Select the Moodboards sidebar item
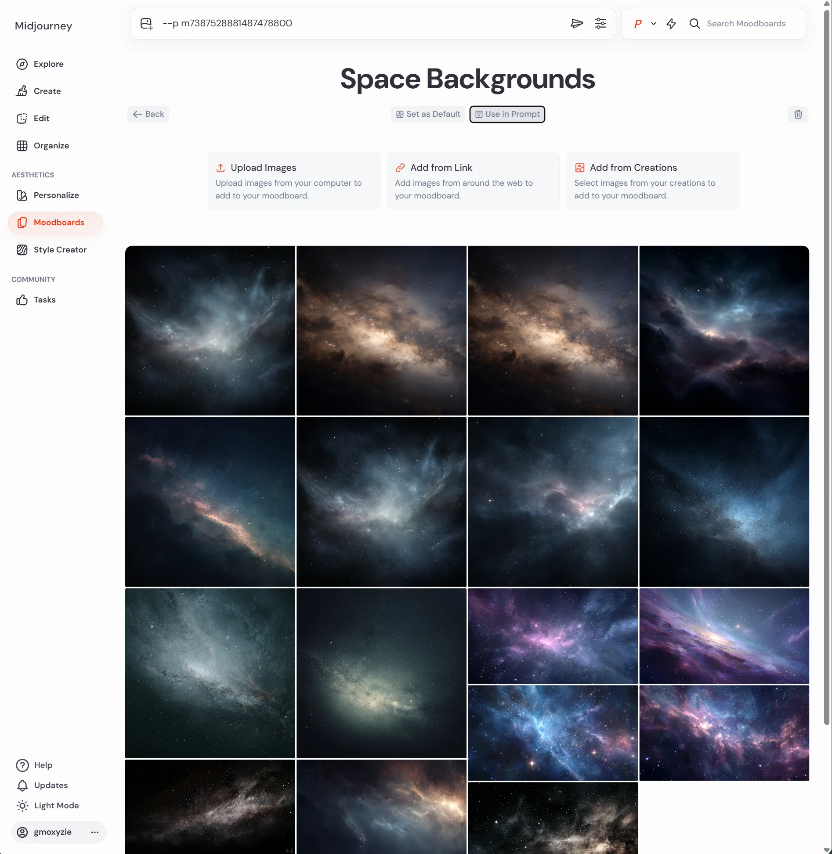 coord(55,223)
